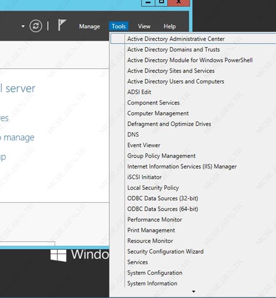Select Resource Monitor

coord(150,241)
